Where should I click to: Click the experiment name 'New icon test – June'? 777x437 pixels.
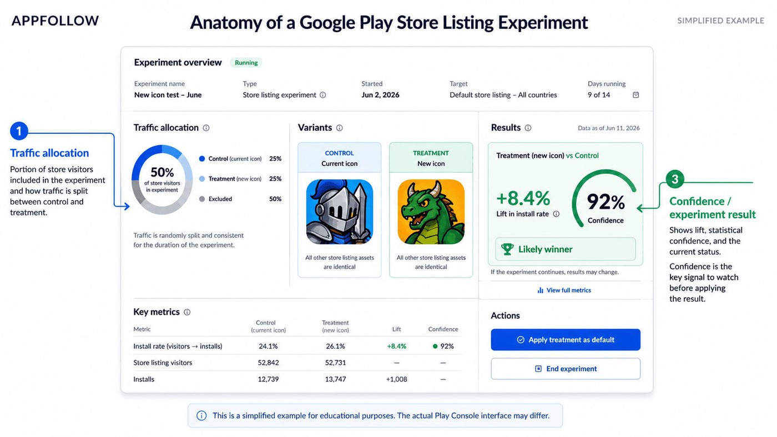pos(168,95)
